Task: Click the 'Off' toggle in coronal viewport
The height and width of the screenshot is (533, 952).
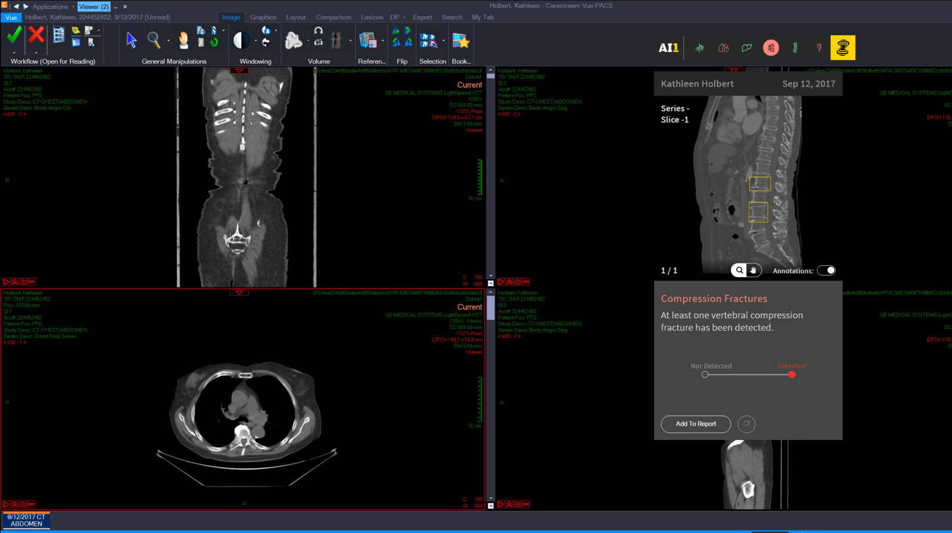Action: pos(32,282)
